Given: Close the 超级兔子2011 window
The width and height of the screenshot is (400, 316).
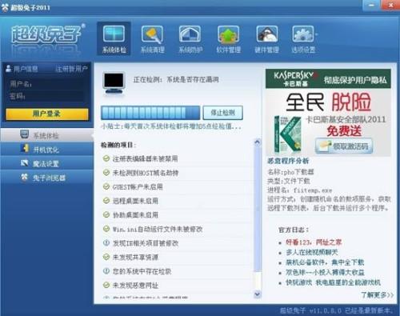Looking at the screenshot, I should pyautogui.click(x=390, y=5).
